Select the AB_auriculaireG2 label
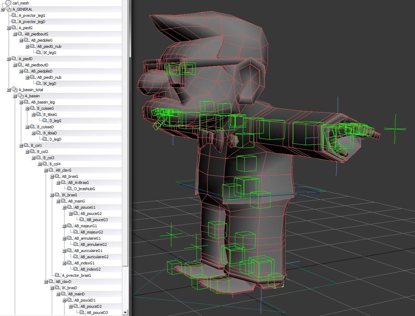 coord(94,257)
